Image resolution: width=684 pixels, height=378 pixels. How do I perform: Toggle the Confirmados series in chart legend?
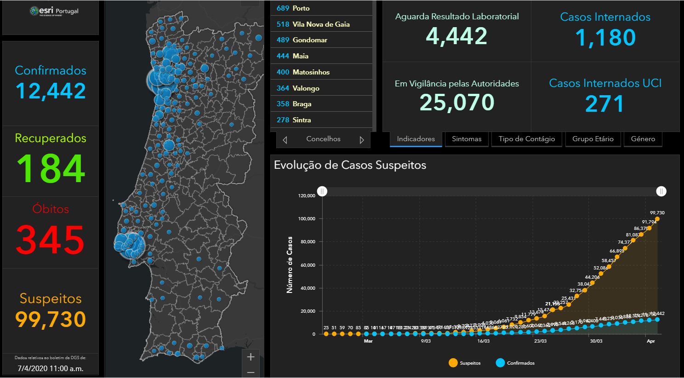click(515, 363)
